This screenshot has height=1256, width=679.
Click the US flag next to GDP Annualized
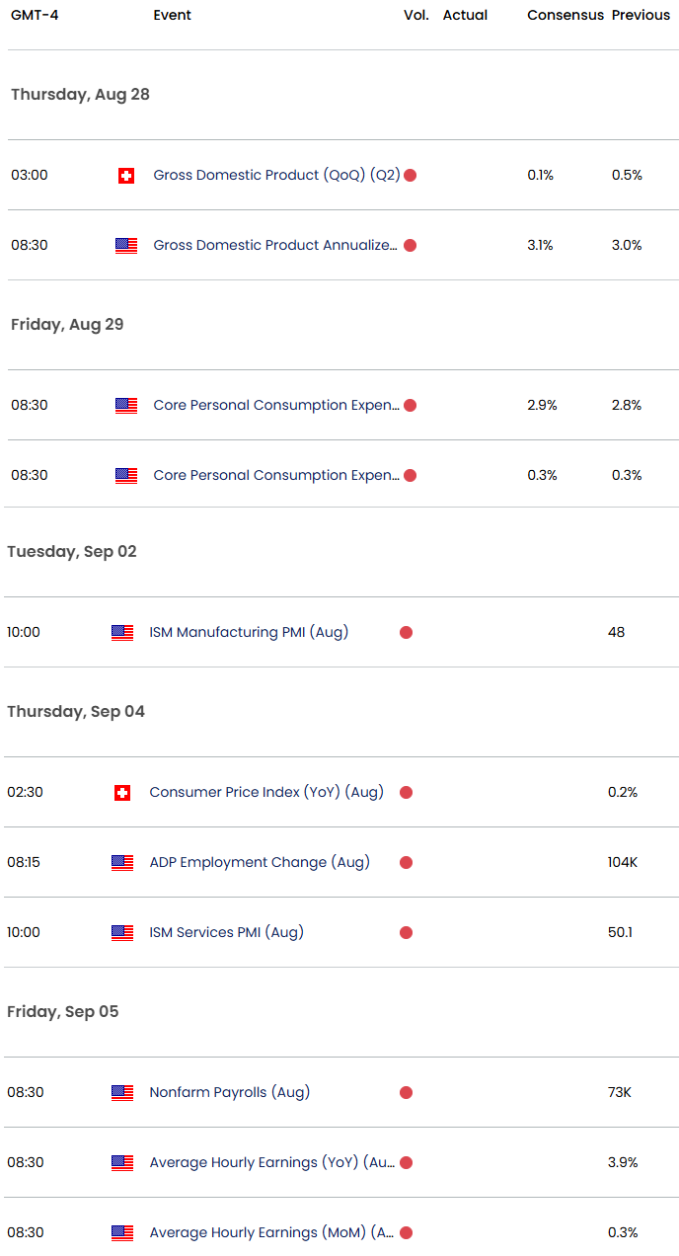point(125,246)
